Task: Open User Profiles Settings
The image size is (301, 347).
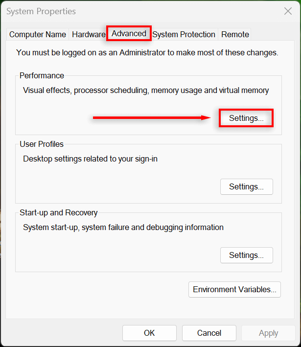Action: tap(246, 186)
